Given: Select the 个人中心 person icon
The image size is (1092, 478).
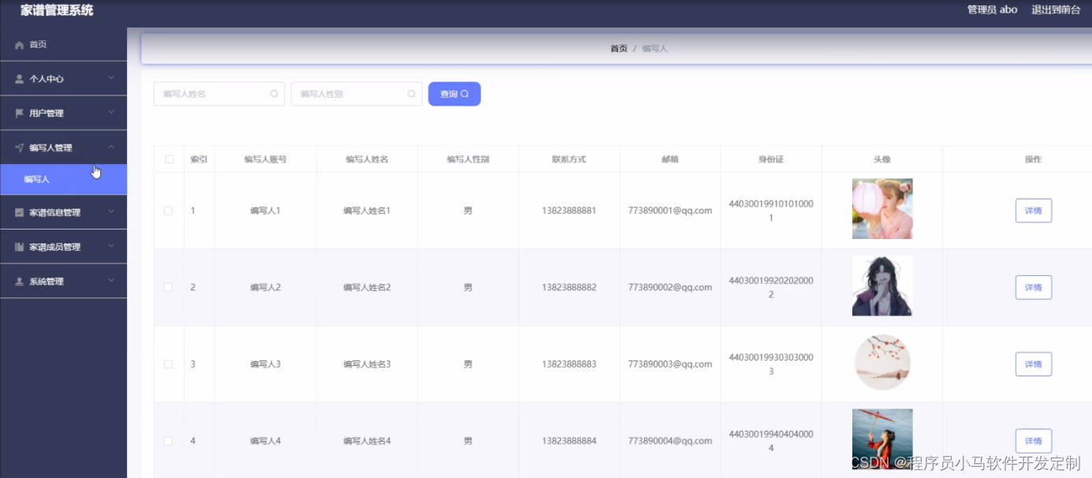Looking at the screenshot, I should tap(19, 78).
